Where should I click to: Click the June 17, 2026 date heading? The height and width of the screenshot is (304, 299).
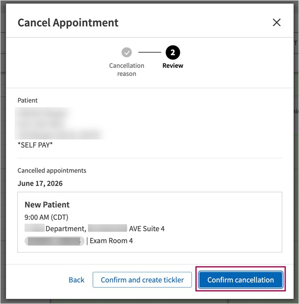(40, 183)
